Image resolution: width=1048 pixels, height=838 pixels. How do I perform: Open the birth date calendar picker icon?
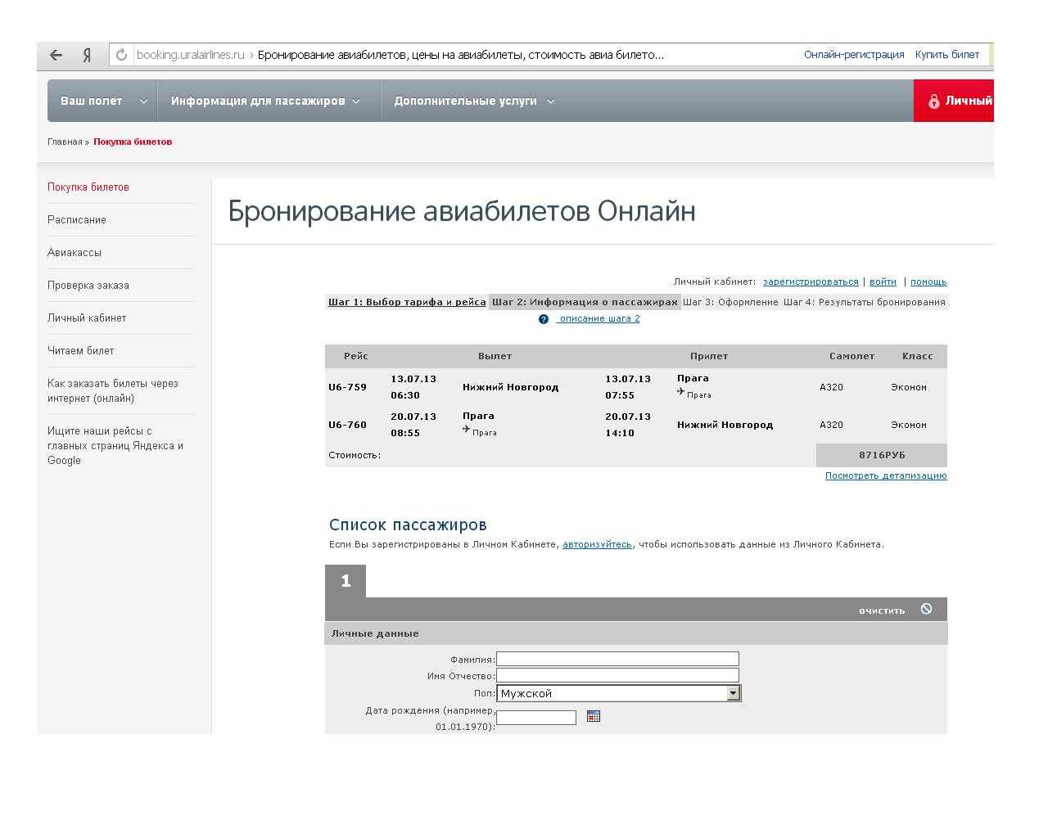tap(594, 716)
